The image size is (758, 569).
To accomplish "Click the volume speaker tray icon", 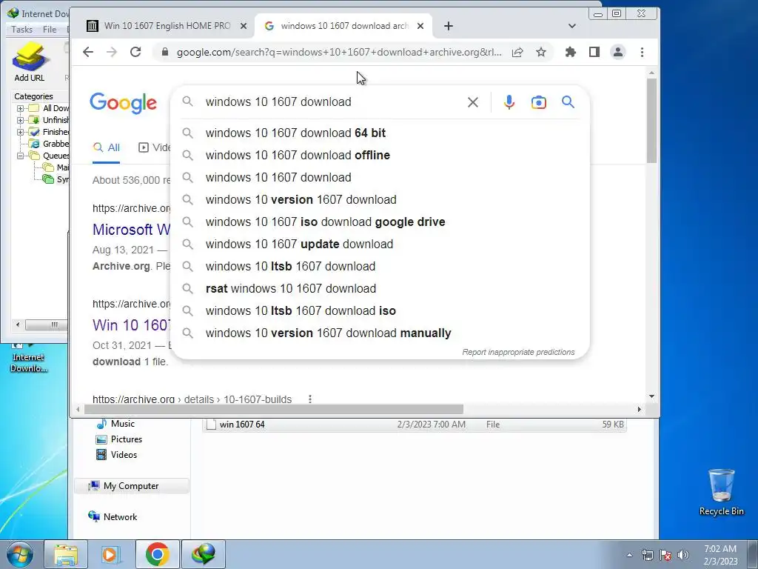I will 683,555.
